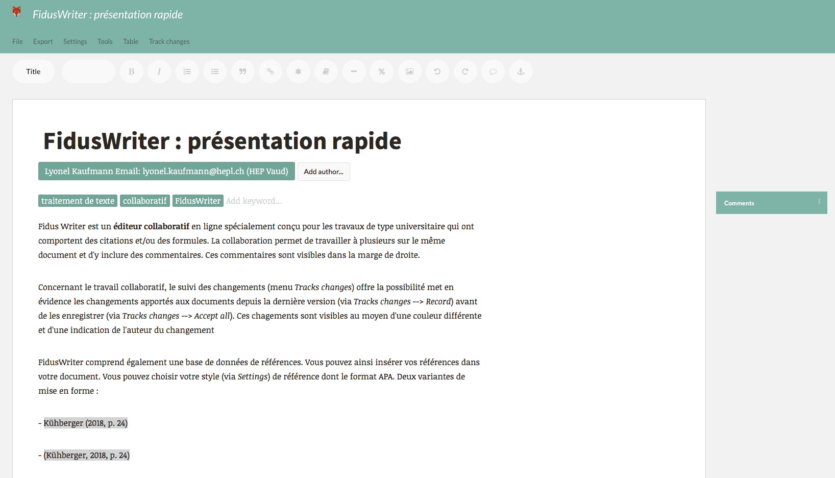Click the Comments panel header
835x478 pixels.
click(771, 203)
